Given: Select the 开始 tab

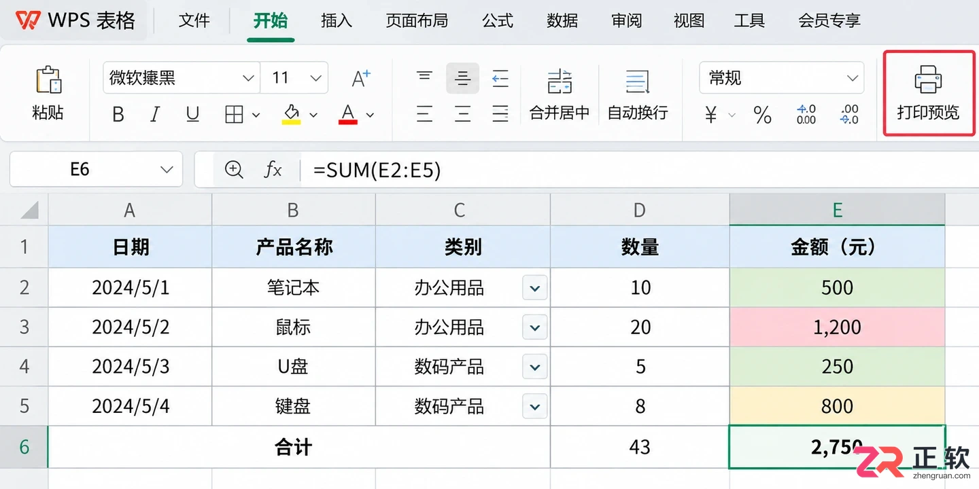Looking at the screenshot, I should (x=271, y=20).
